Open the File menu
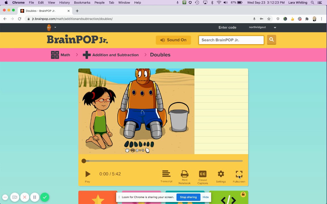 tap(31, 3)
